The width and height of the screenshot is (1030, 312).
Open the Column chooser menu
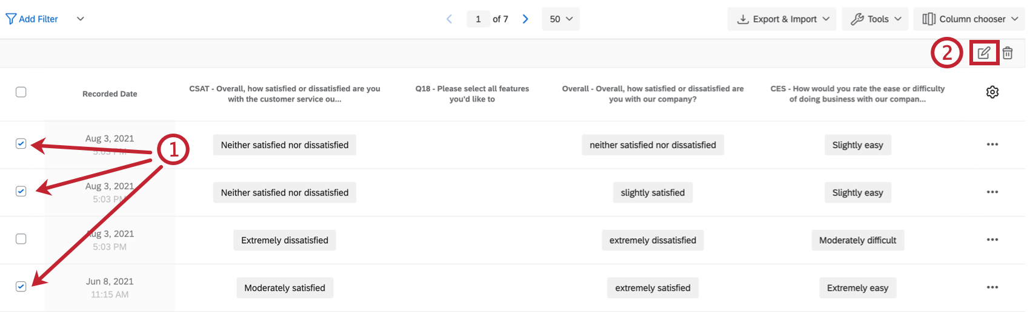[969, 19]
